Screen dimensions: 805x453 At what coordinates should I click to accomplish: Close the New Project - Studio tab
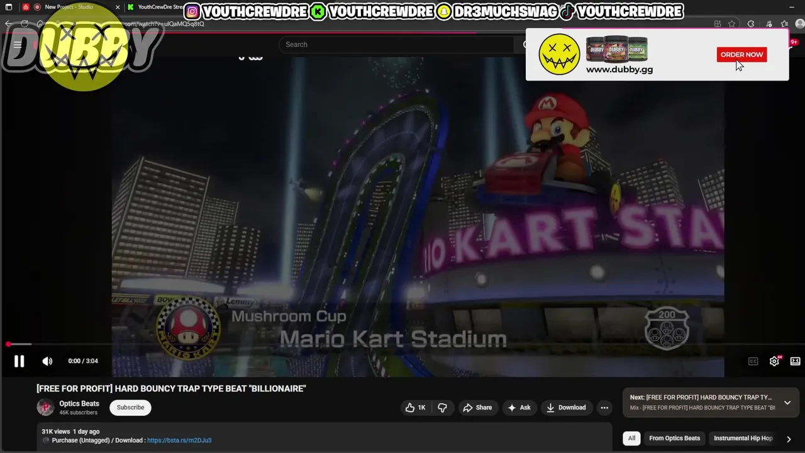(118, 7)
